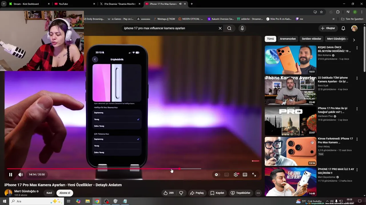Switch to theater mode in the player
Viewport: 366px width, 205px height.
[x=245, y=175]
